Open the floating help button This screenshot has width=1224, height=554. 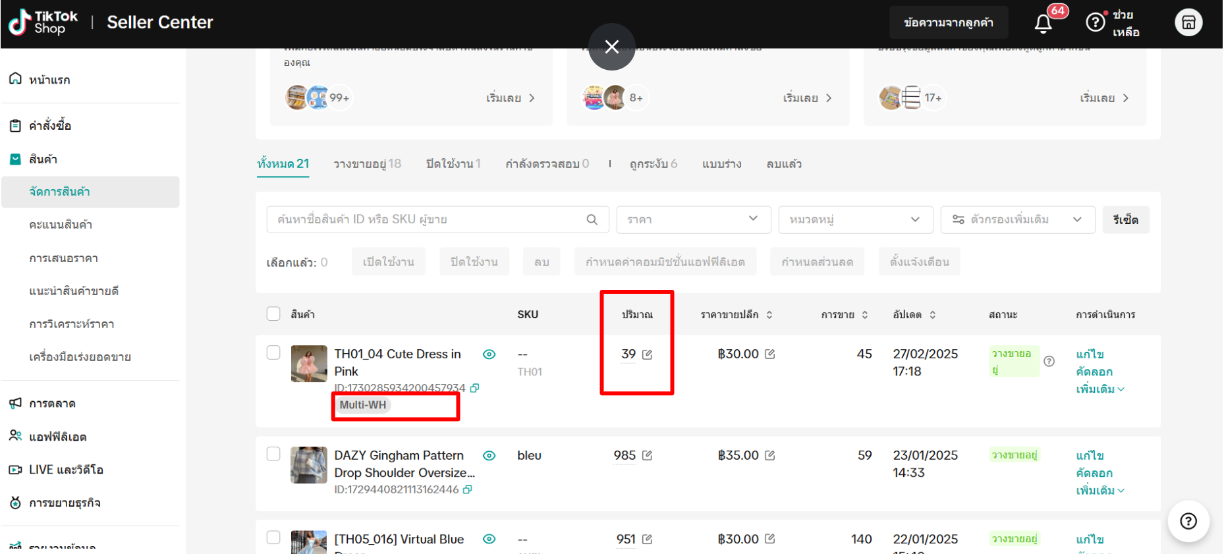click(1188, 521)
